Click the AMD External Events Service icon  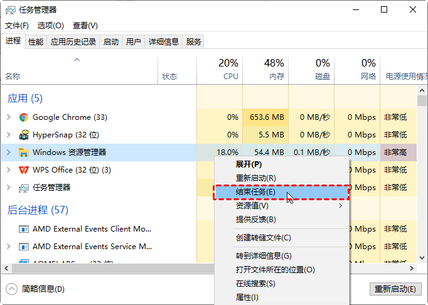24,247
